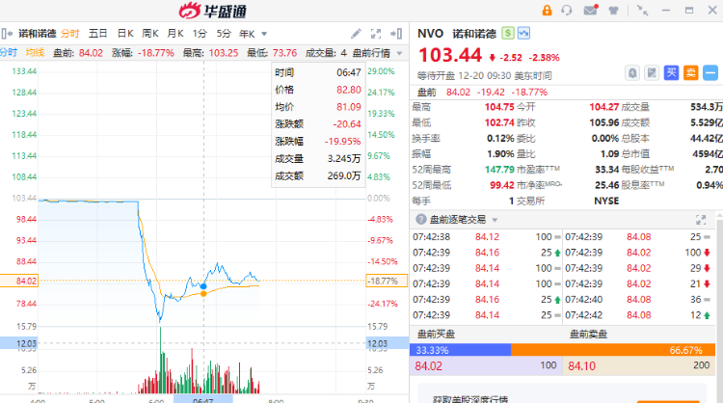
Task: Click the price alert bell icon
Action: pyautogui.click(x=632, y=72)
